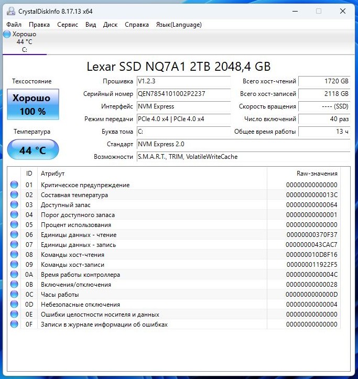Click status orb for 0D Небезопасные отключения
The height and width of the screenshot is (379, 358).
[14, 305]
